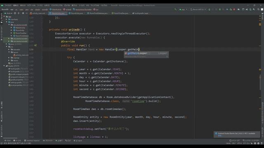Open the Layout Inspector tool window

coord(251,141)
